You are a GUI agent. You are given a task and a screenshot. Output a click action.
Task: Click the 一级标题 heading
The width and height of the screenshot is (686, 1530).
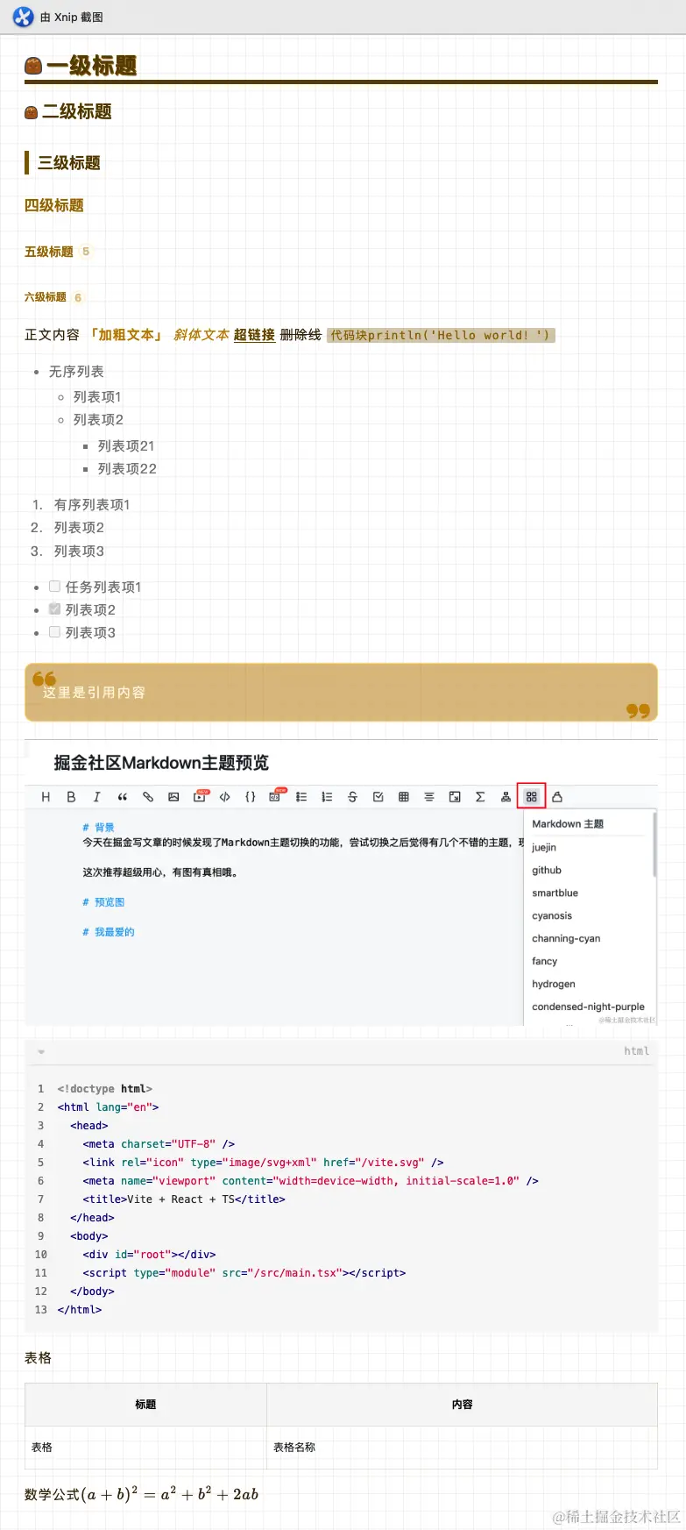click(x=91, y=66)
